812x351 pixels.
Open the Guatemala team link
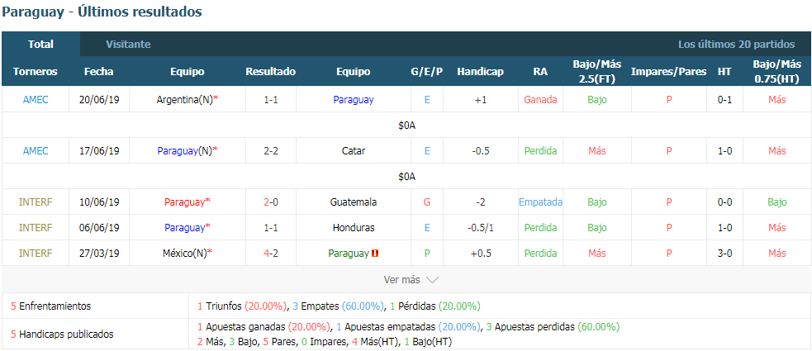(x=354, y=202)
